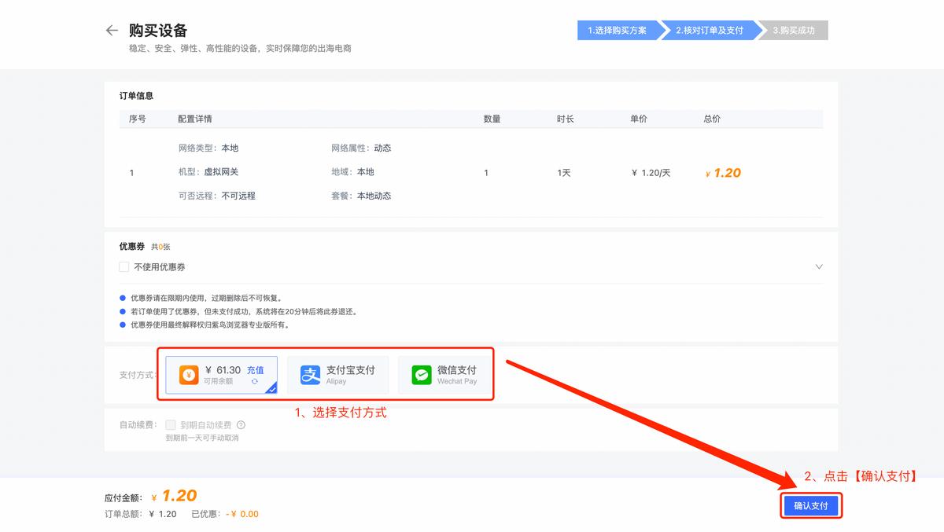Click the 确认支付 confirm payment button
The height and width of the screenshot is (532, 944).
[811, 505]
